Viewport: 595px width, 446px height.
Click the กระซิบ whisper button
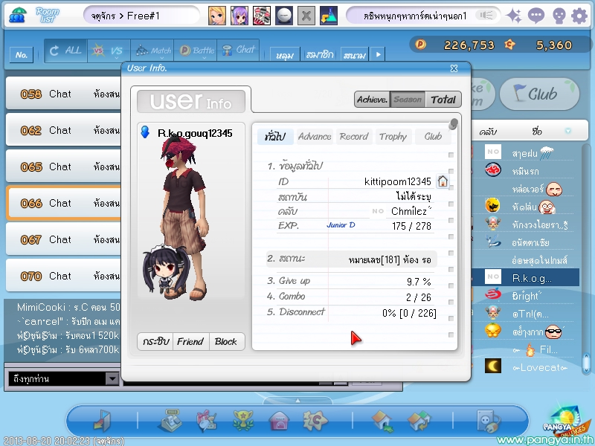pyautogui.click(x=155, y=341)
